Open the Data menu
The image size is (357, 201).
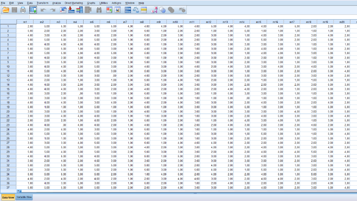tap(30, 3)
